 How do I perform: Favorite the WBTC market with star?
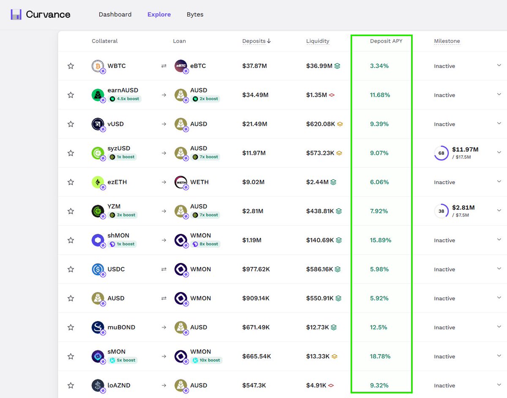(71, 66)
